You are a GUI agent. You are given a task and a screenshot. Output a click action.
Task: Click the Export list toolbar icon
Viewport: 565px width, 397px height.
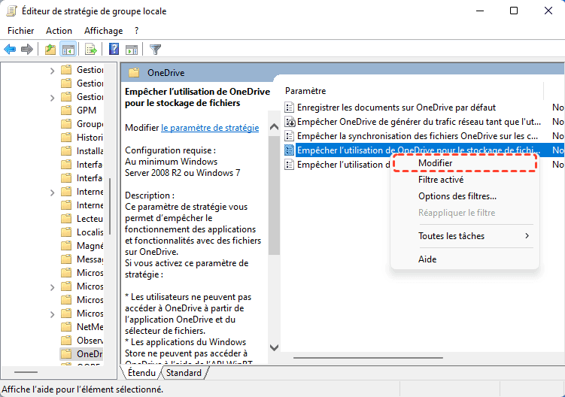coord(91,49)
